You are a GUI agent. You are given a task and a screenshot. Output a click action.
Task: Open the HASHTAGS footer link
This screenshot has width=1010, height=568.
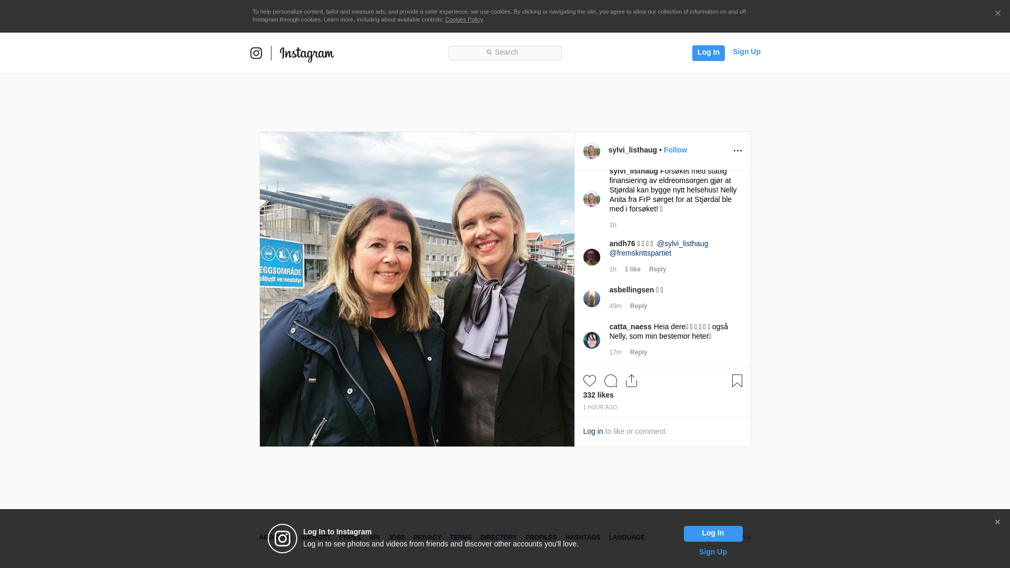(x=582, y=537)
